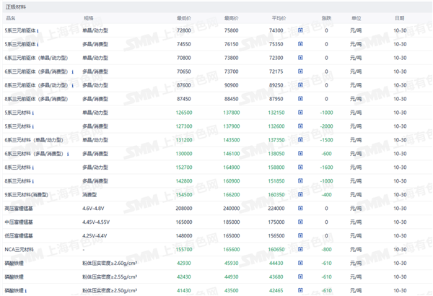Select price change value -1600
This screenshot has height=296, width=433.
tap(326, 167)
